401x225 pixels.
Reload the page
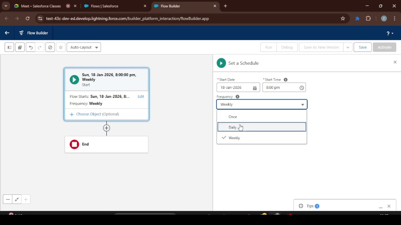pos(28,18)
